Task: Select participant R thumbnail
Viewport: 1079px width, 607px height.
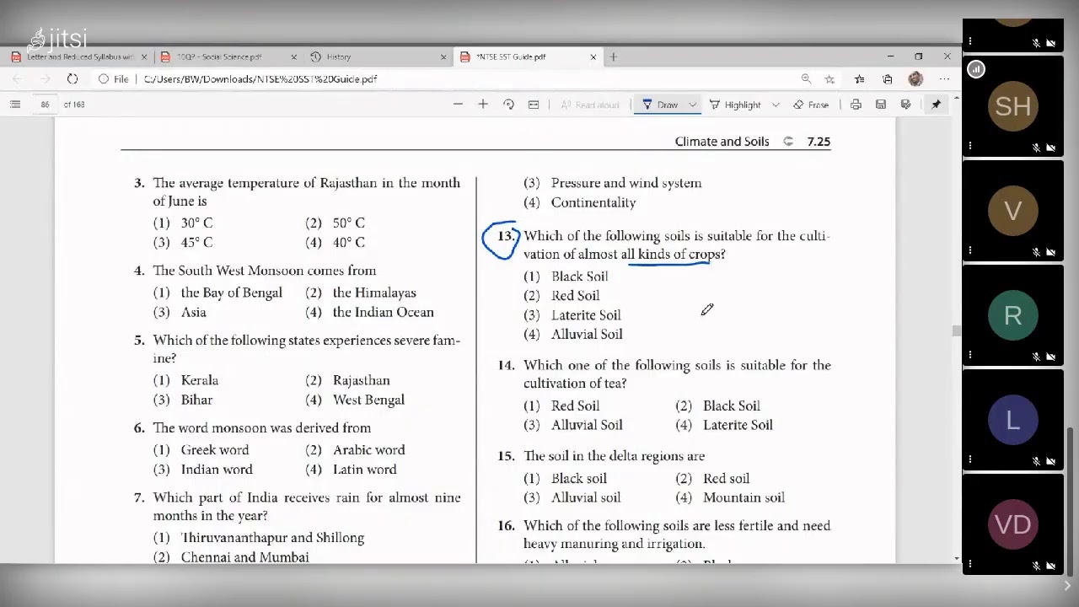Action: tap(1013, 315)
